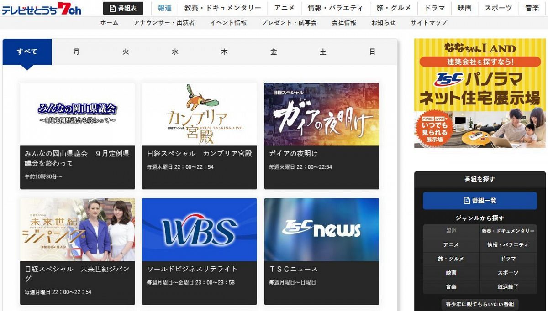Viewport: 548px width, 311px height.
Task: Switch to the すべて day tab
Action: [x=27, y=52]
